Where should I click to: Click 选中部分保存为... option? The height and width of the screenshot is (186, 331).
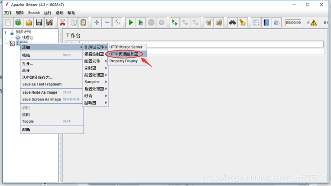point(52,77)
